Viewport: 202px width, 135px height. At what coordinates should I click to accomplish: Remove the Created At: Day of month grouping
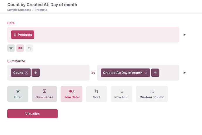146,73
